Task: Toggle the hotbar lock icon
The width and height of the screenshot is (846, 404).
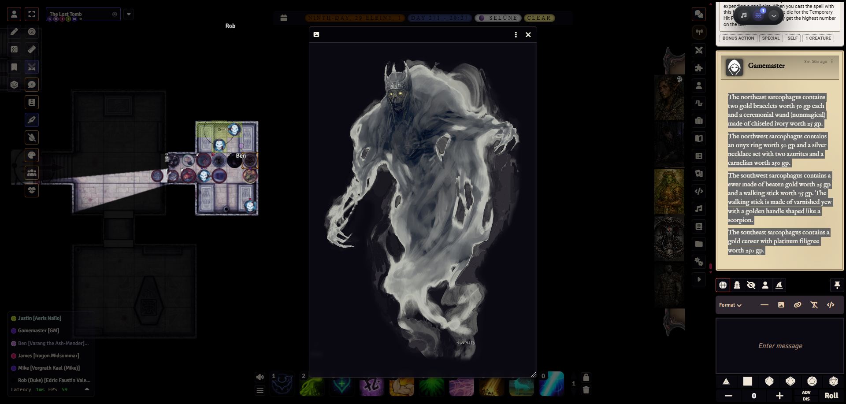Action: (586, 378)
